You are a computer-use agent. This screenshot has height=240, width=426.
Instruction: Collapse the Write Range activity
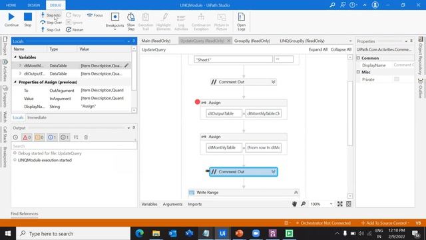[x=296, y=193]
